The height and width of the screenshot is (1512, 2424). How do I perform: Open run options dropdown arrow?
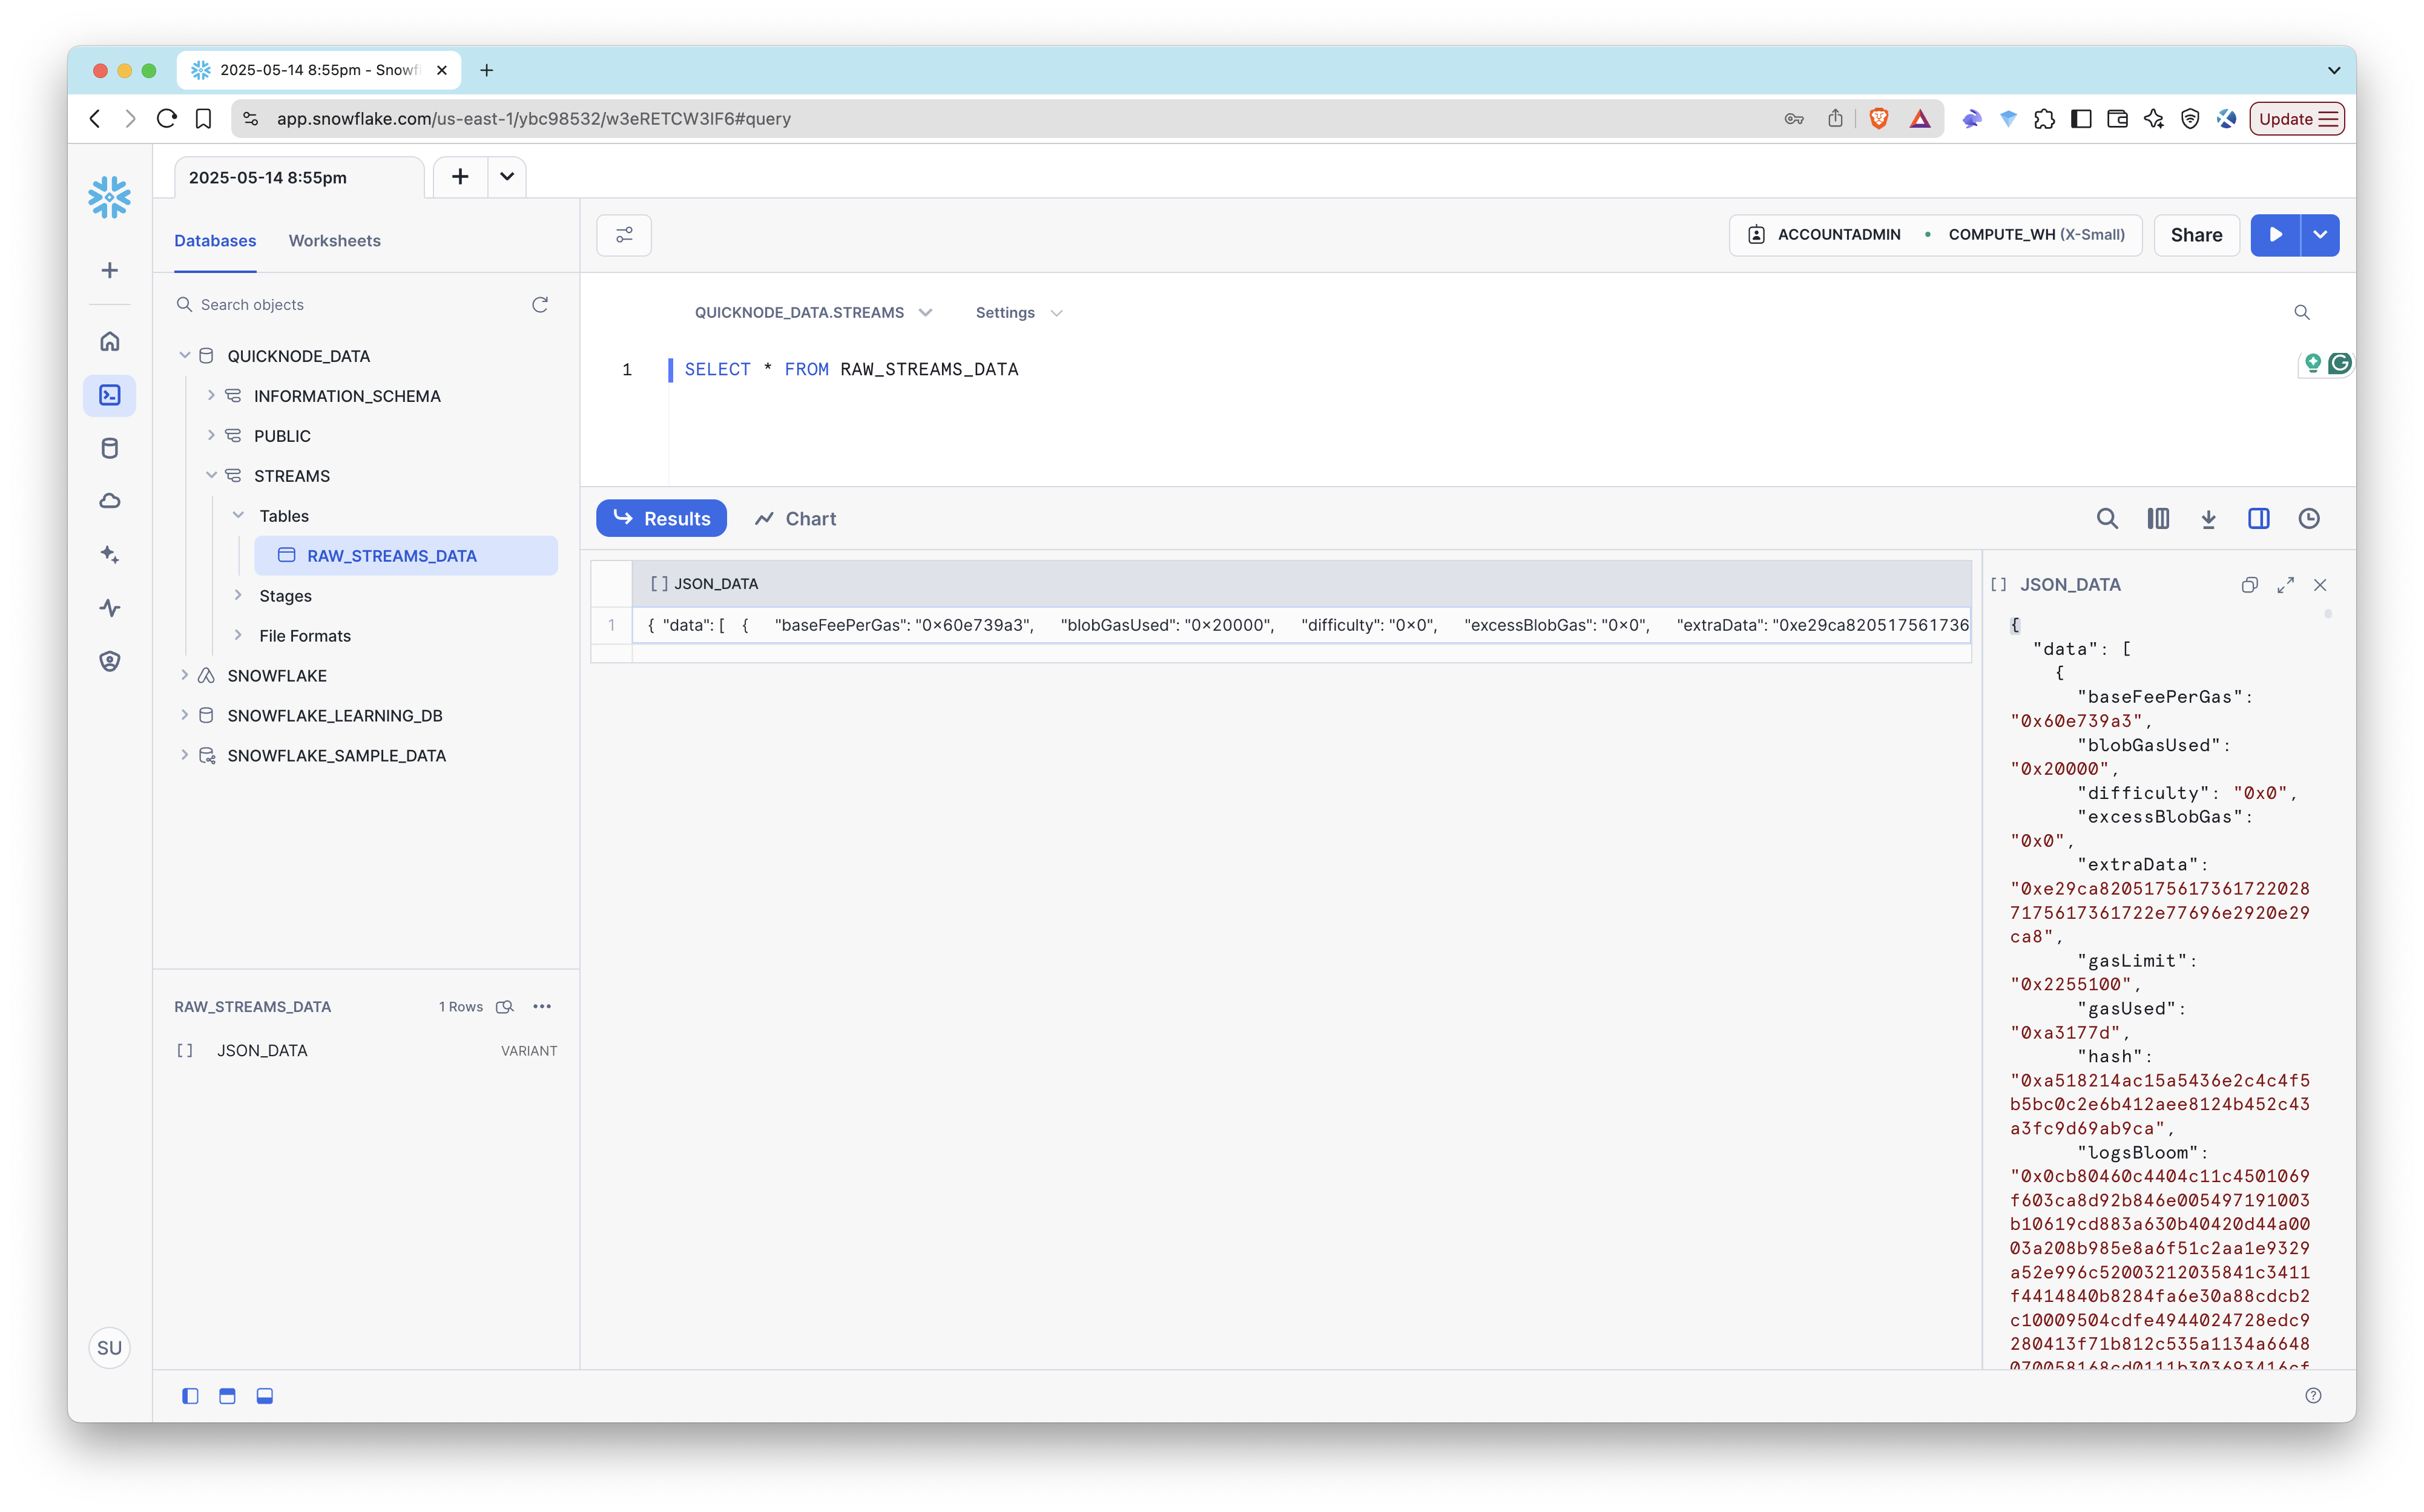tap(2320, 235)
